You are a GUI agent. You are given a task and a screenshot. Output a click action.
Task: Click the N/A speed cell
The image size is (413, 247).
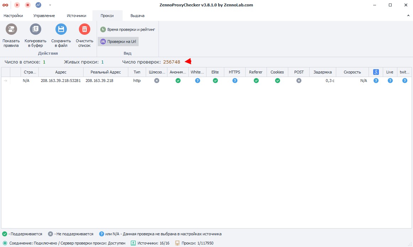pos(364,81)
